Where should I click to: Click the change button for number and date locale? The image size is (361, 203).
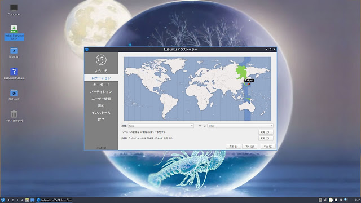[266, 138]
